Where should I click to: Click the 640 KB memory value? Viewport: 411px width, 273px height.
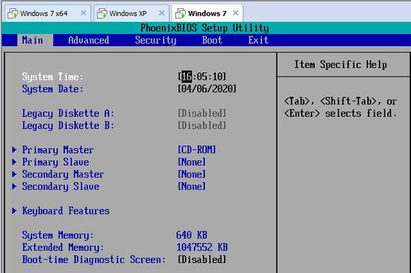click(x=192, y=235)
